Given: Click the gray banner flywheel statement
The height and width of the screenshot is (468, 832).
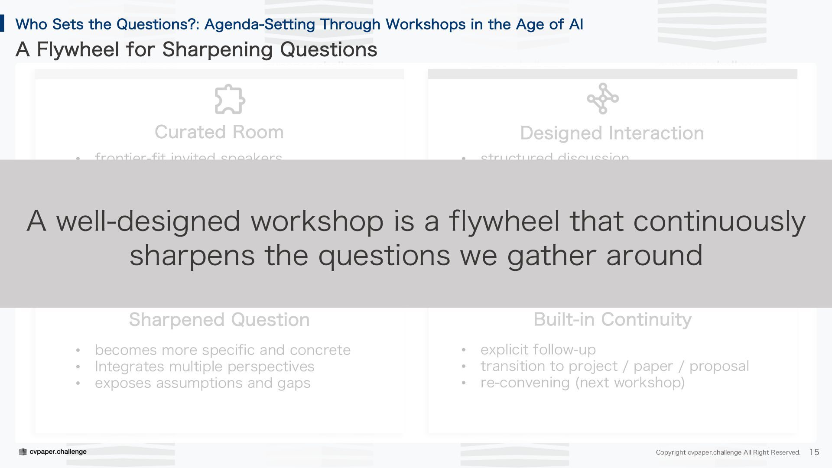Looking at the screenshot, I should tap(416, 238).
